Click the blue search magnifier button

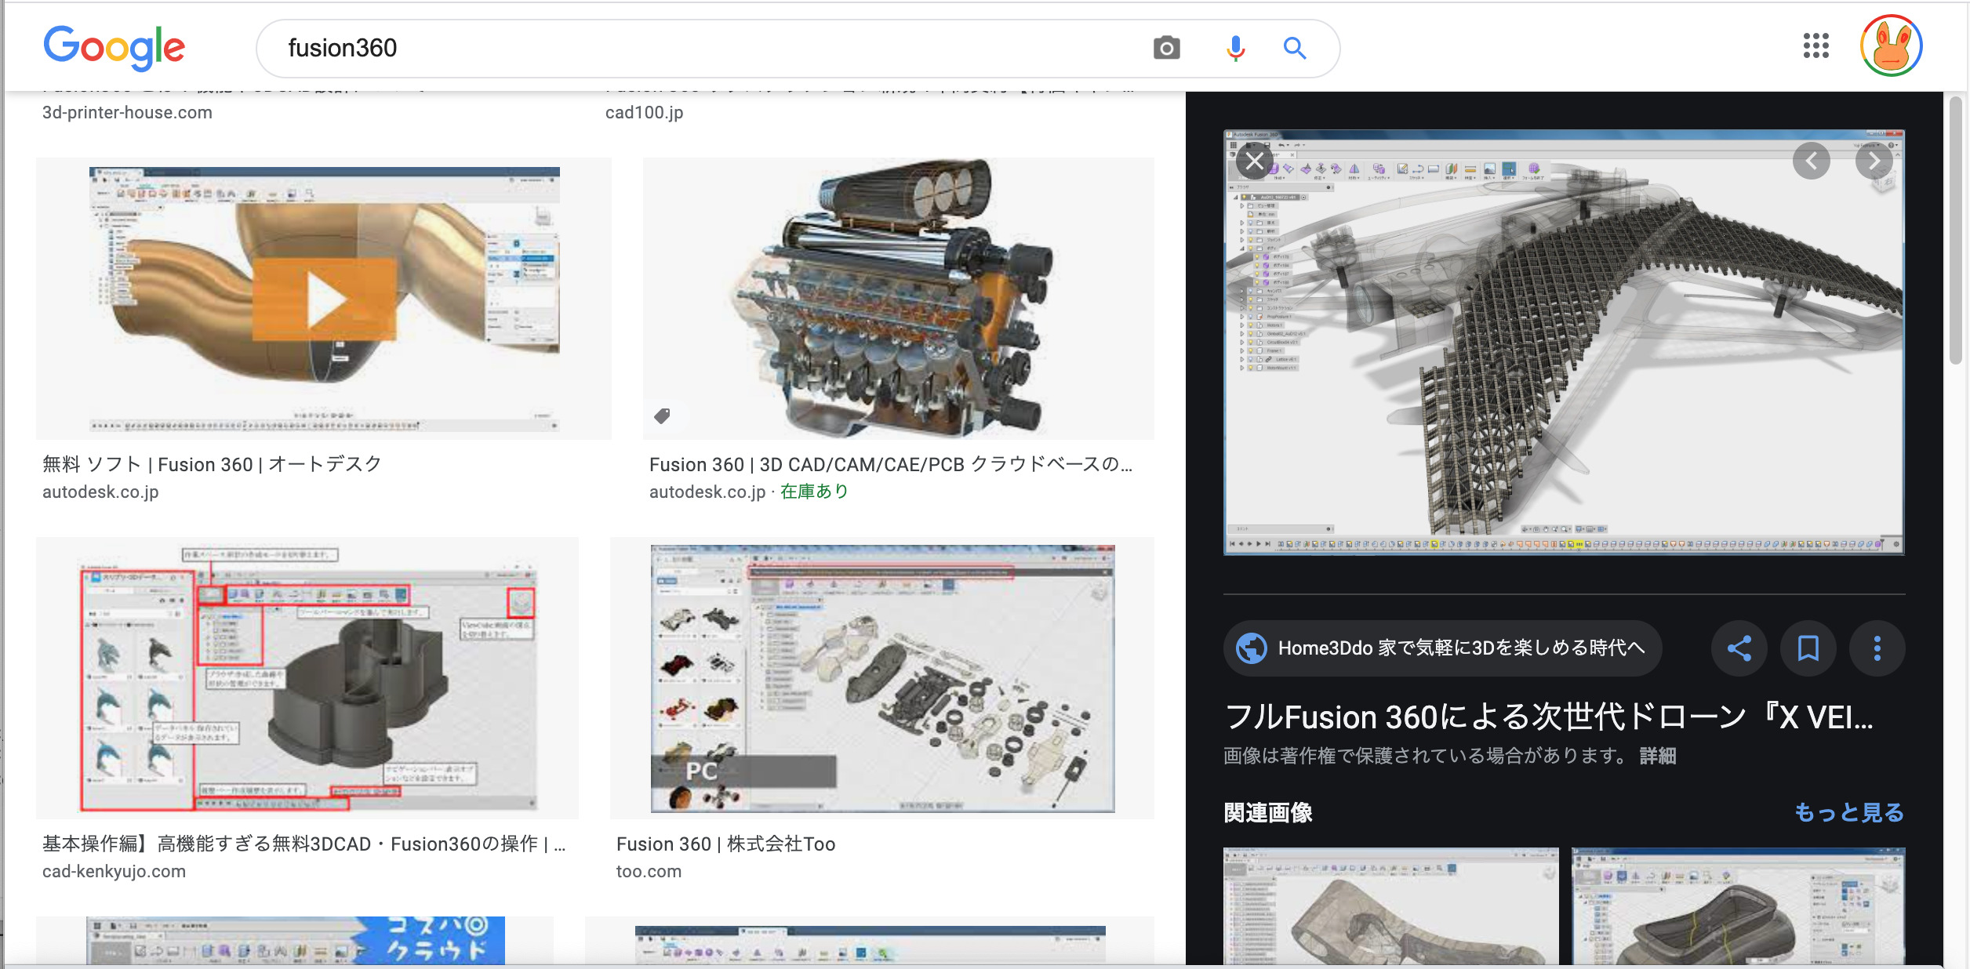(x=1294, y=48)
